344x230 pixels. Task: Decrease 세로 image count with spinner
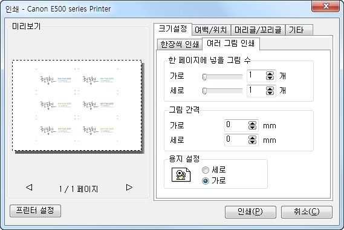tap(270, 93)
